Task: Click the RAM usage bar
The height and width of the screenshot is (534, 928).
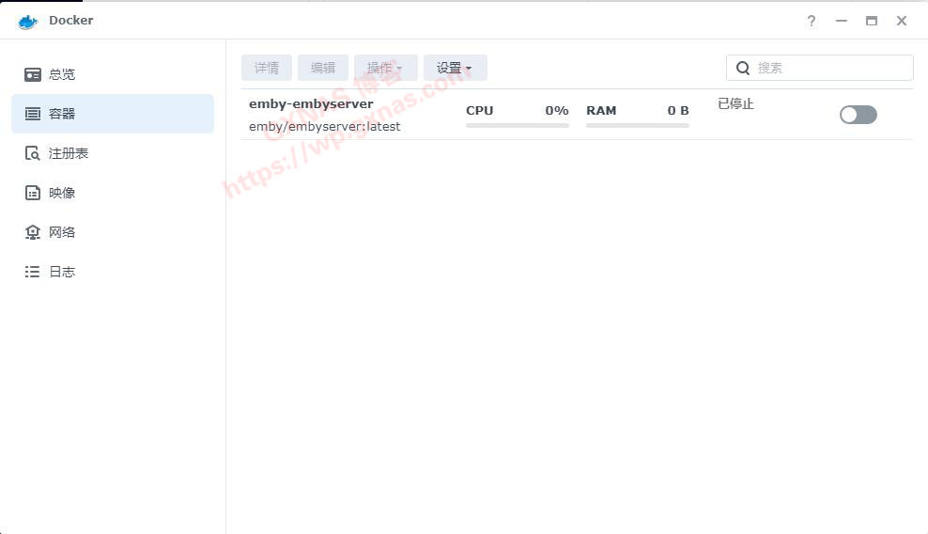Action: (x=637, y=124)
